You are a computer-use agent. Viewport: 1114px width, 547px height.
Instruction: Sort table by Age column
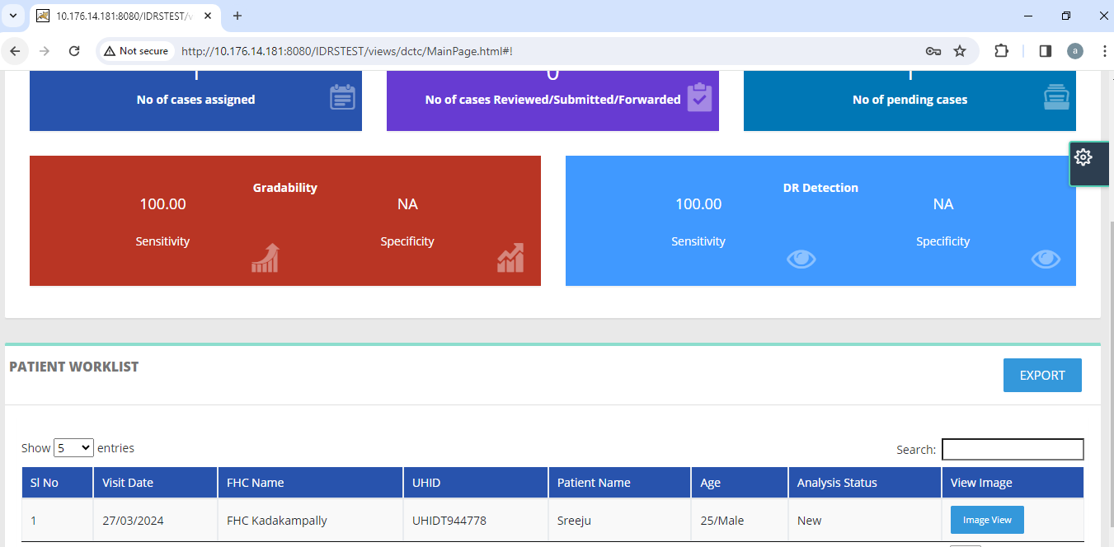(x=740, y=483)
